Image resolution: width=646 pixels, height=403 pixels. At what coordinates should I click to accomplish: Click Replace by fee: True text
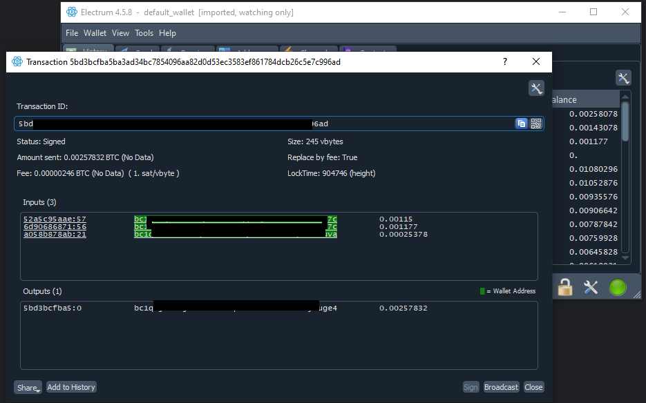point(322,157)
